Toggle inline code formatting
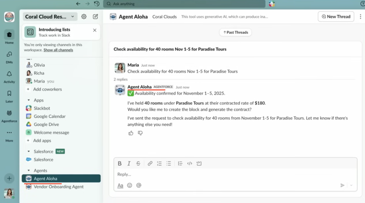 pos(190,164)
